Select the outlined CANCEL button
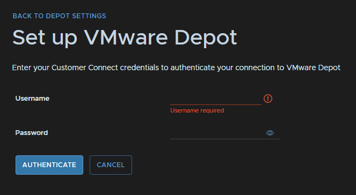 [111, 165]
